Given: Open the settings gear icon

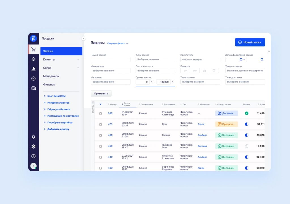Looking at the screenshot, I should pyautogui.click(x=33, y=146).
